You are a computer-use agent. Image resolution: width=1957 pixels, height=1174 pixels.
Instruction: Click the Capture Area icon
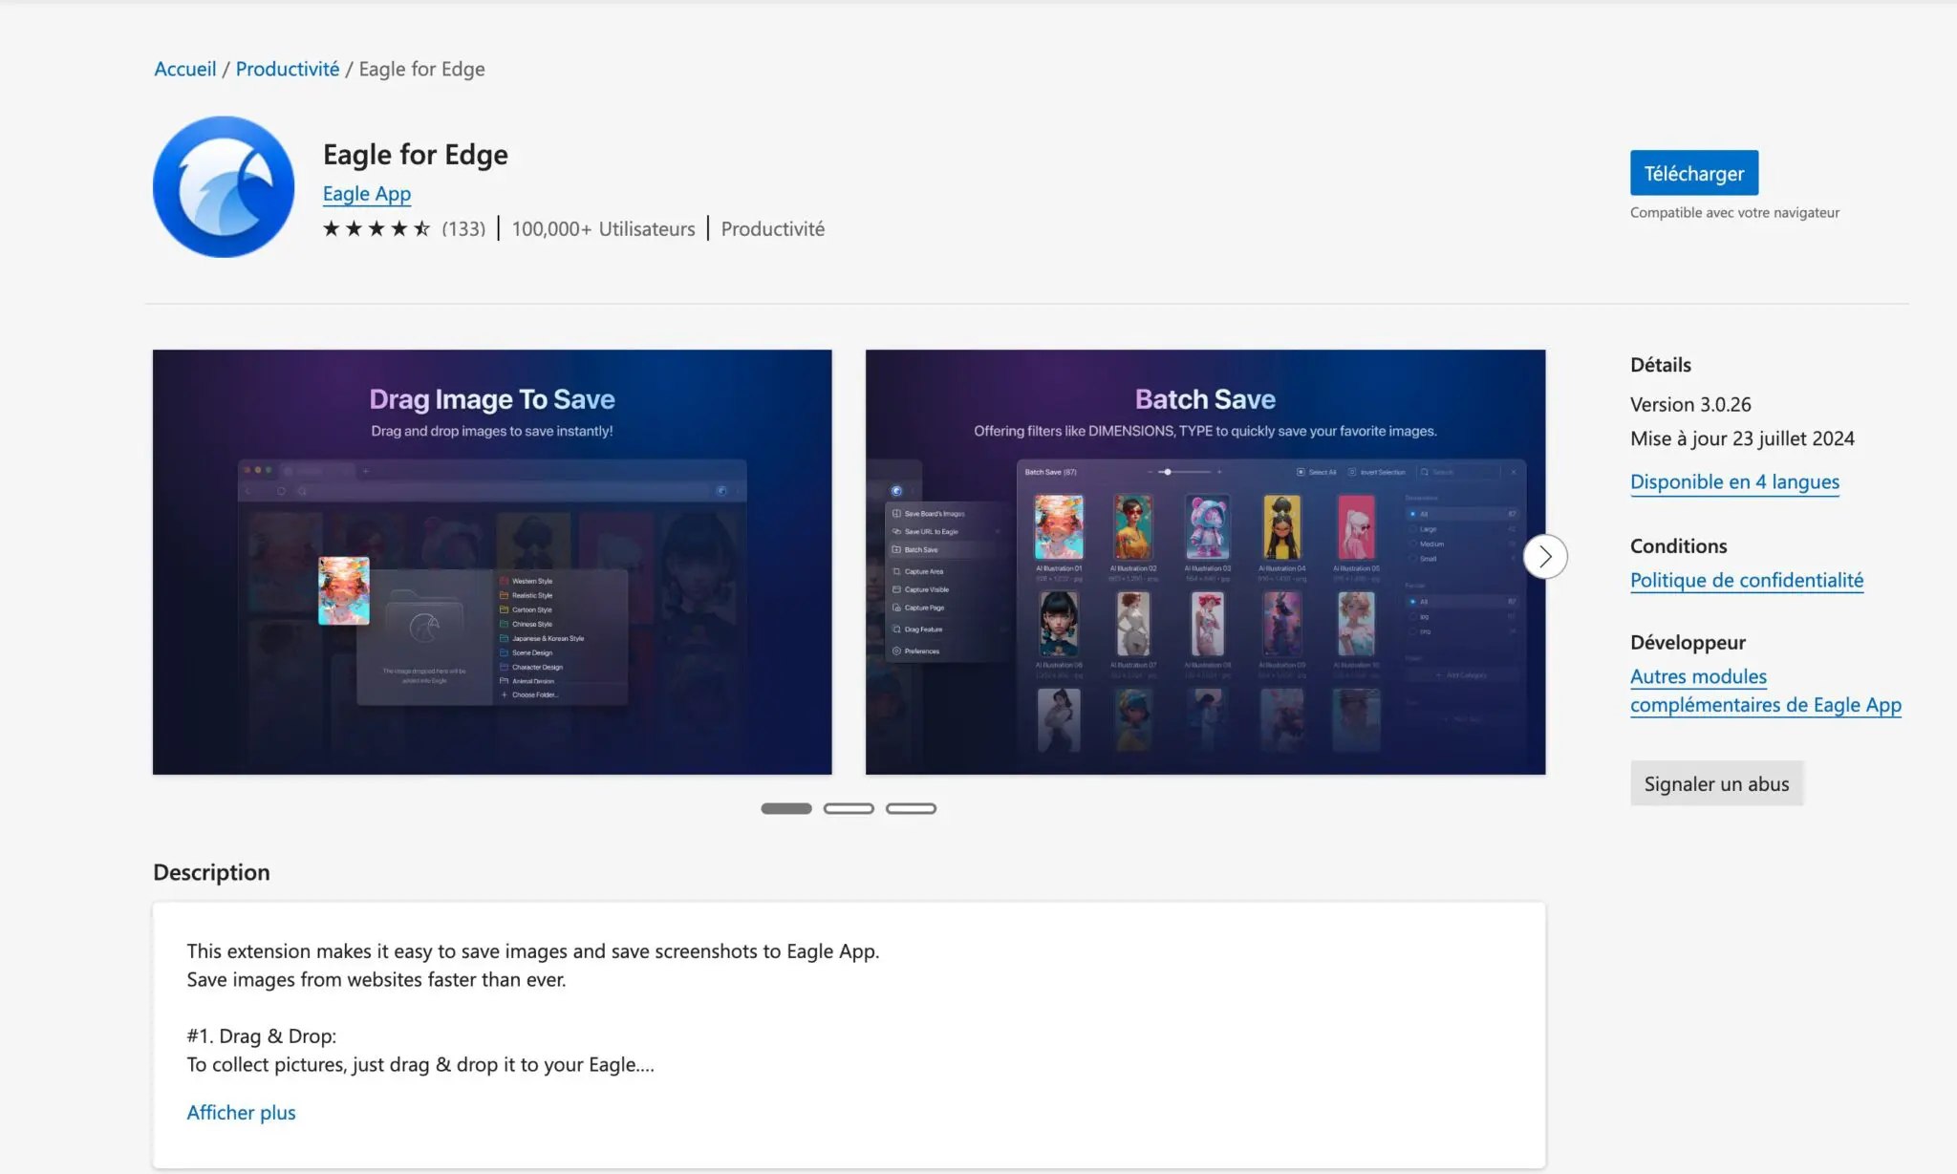point(896,571)
